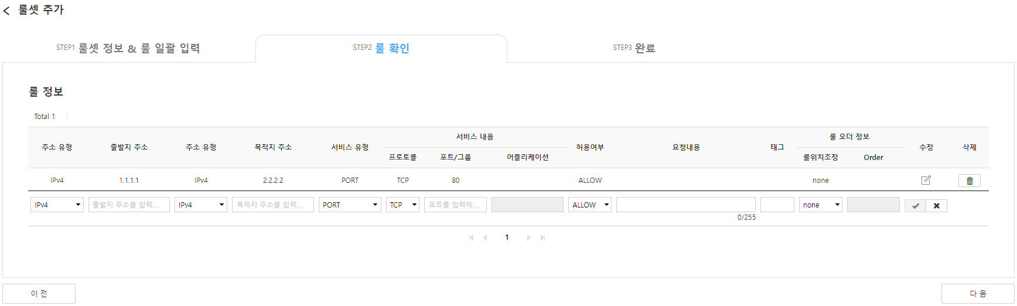Viewport: 1017px width, 306px height.
Task: Click the 목적지 주소 column header
Action: click(273, 147)
